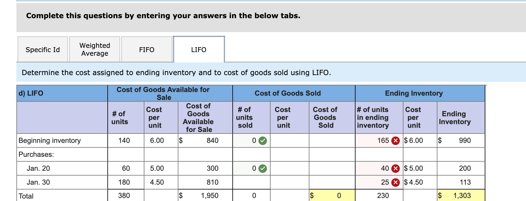The image size is (526, 201).
Task: Select the active LIFO tab
Action: pyautogui.click(x=199, y=49)
